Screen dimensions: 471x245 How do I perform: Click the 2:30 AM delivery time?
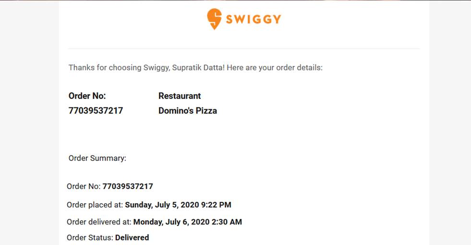pos(229,222)
